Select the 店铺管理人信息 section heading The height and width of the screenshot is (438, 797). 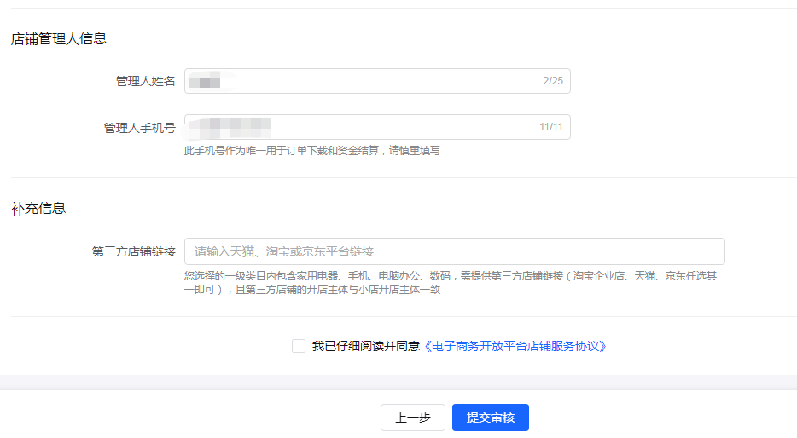59,38
